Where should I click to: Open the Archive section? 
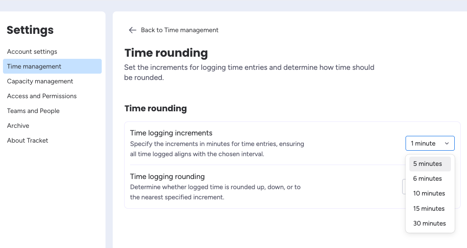click(18, 126)
